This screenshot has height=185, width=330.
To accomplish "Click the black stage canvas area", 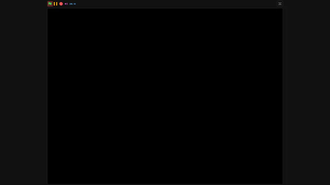I will click(165, 96).
